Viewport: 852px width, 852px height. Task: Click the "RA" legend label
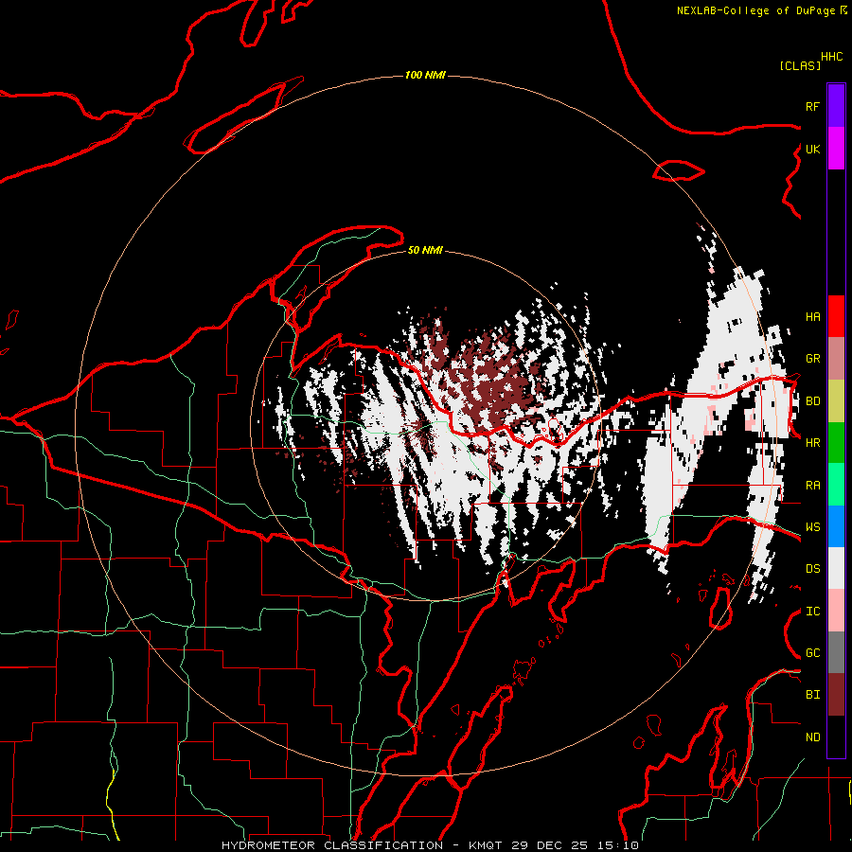tap(812, 486)
